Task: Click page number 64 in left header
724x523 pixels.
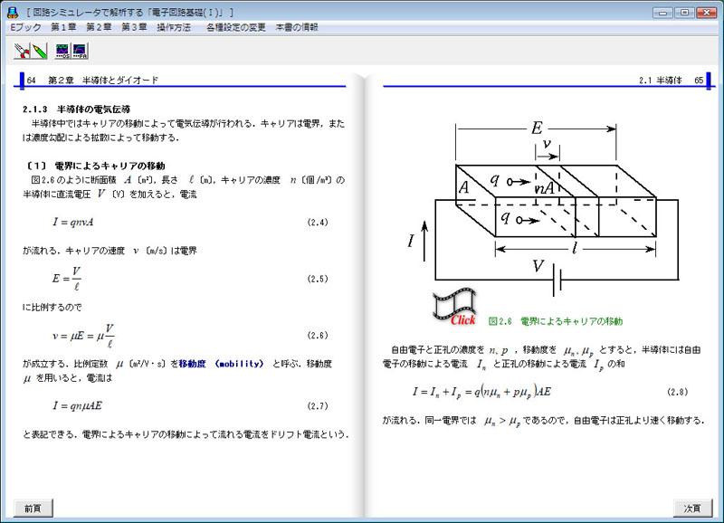Action: click(x=32, y=81)
